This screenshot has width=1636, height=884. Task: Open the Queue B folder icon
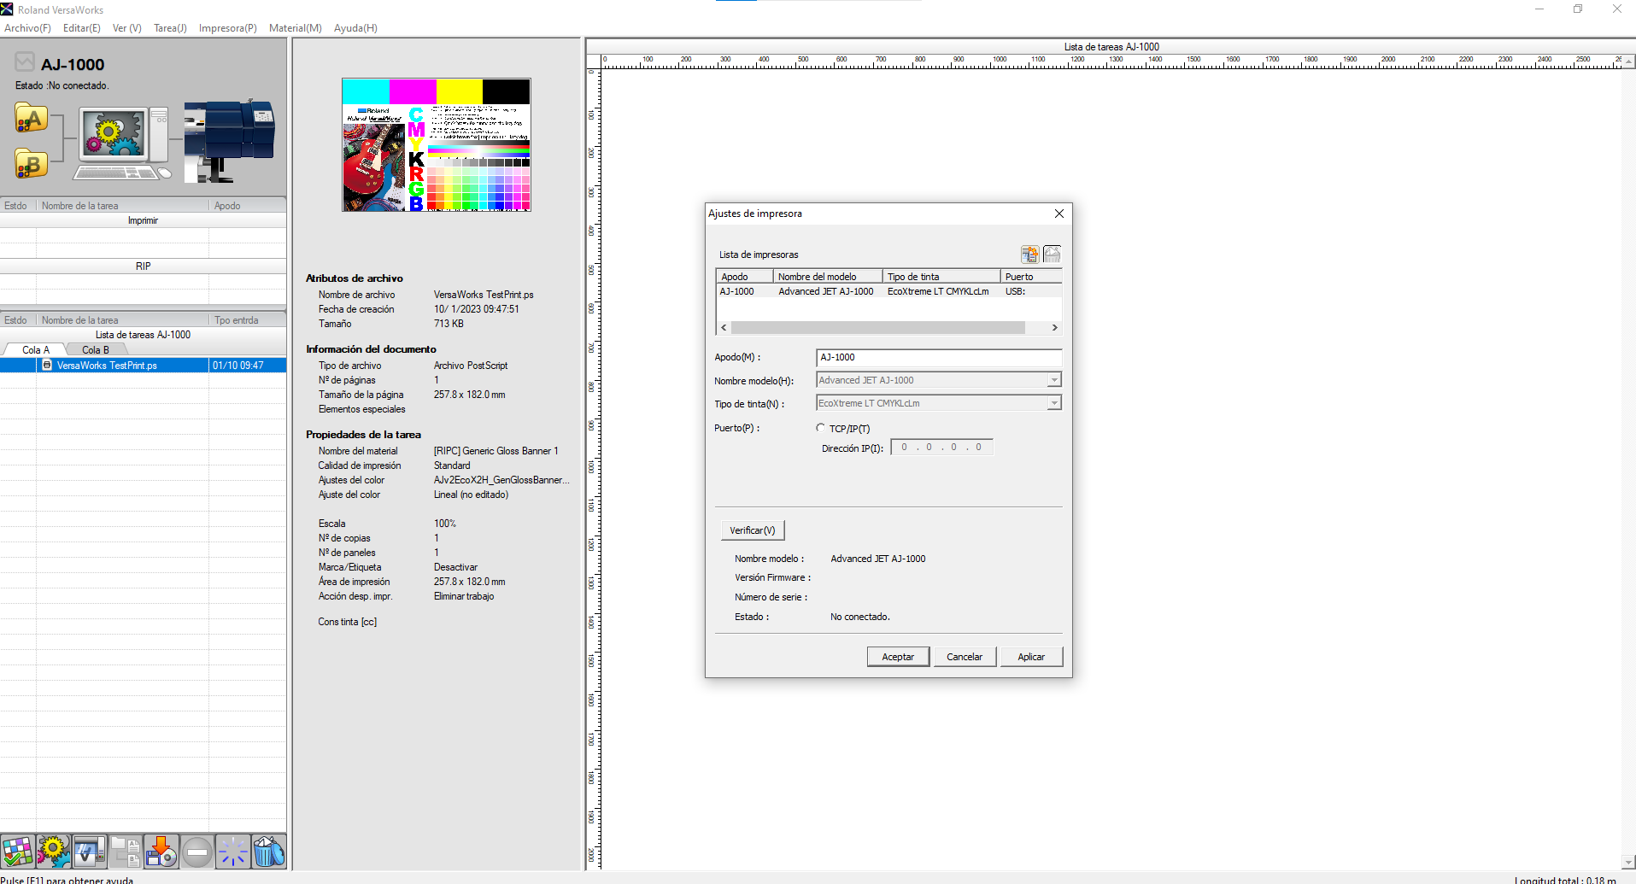tap(31, 162)
